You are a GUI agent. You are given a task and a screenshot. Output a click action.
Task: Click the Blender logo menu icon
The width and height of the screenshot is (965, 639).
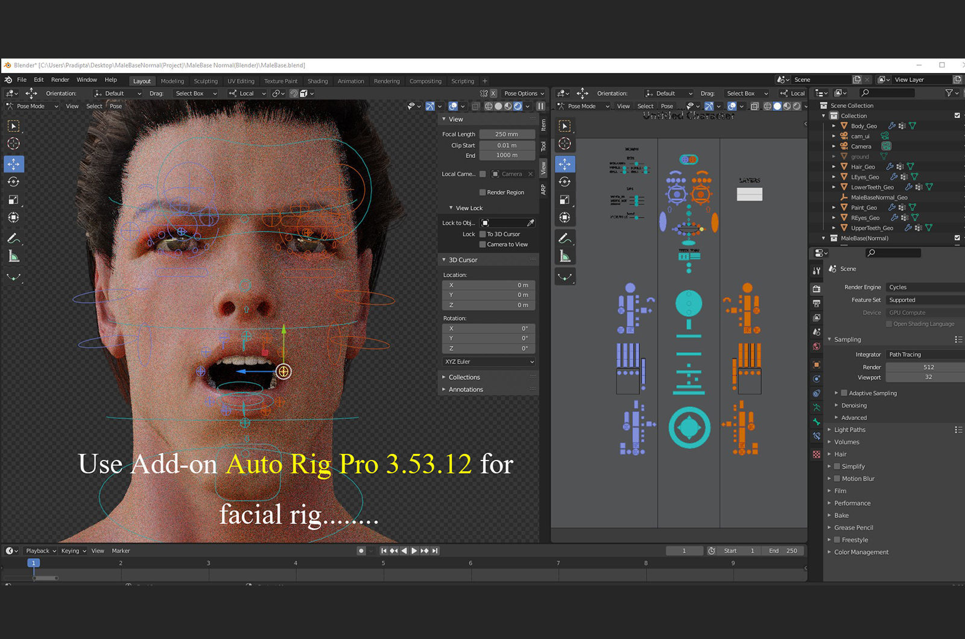(8, 80)
